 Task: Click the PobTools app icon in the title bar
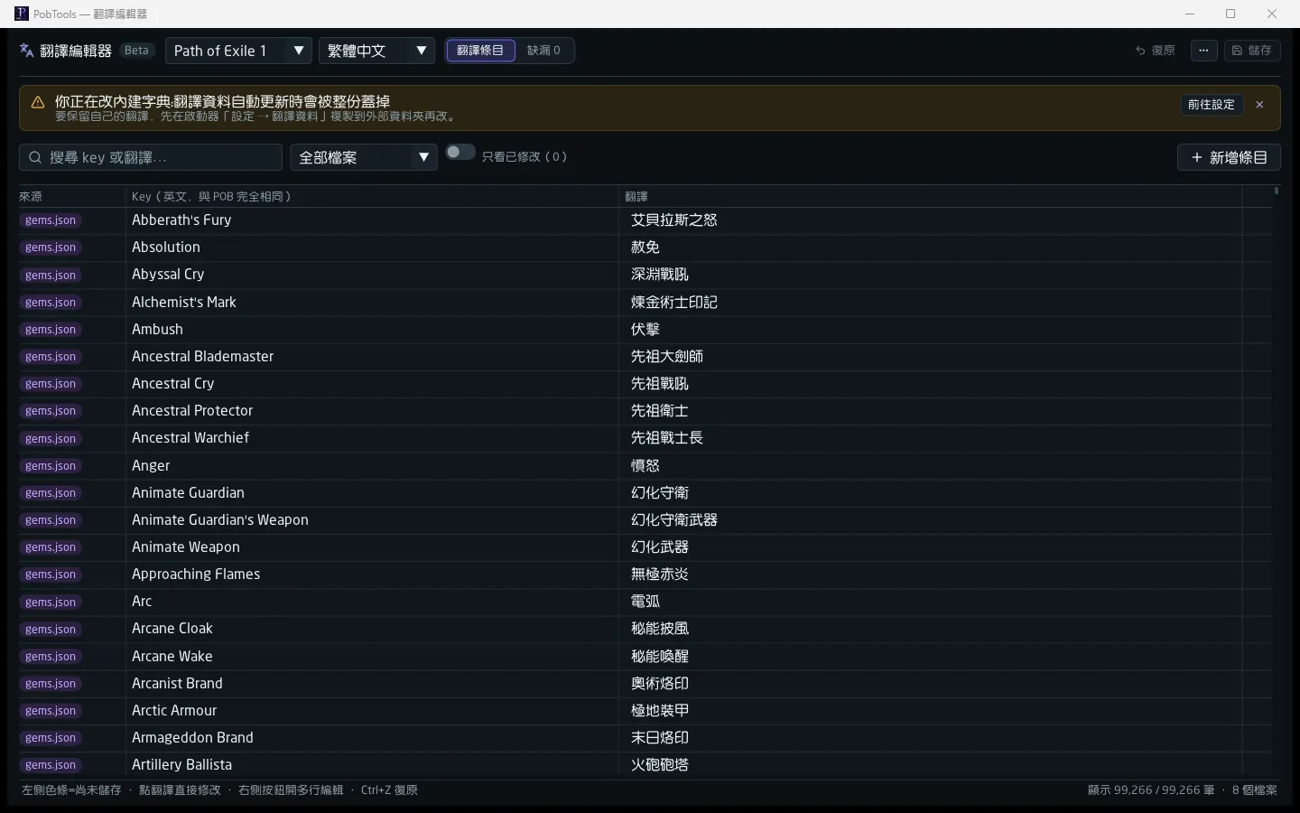click(x=22, y=14)
